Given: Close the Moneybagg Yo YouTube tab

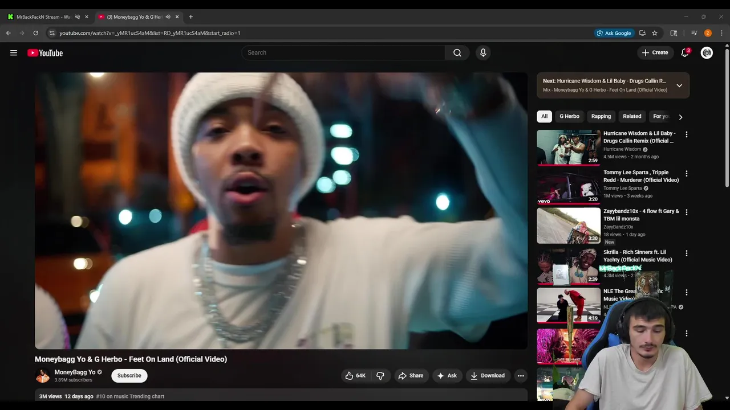Looking at the screenshot, I should point(177,17).
